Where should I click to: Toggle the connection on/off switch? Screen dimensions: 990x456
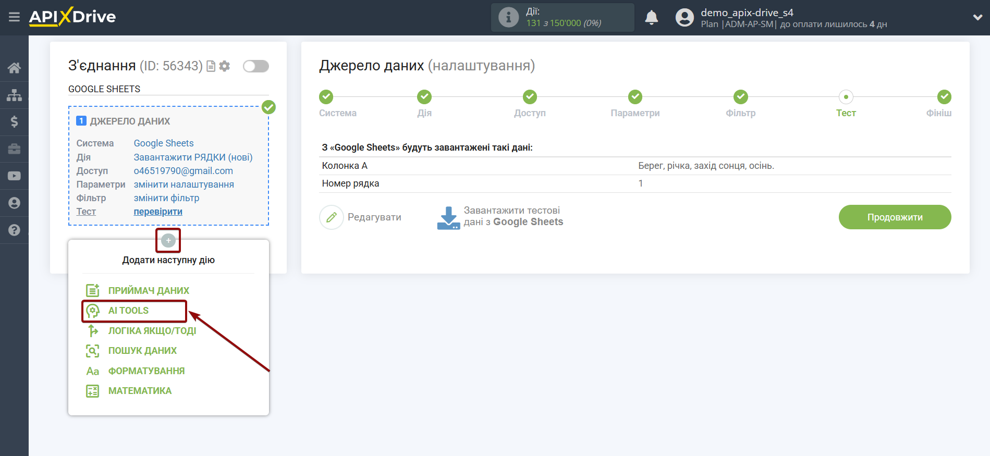point(255,66)
